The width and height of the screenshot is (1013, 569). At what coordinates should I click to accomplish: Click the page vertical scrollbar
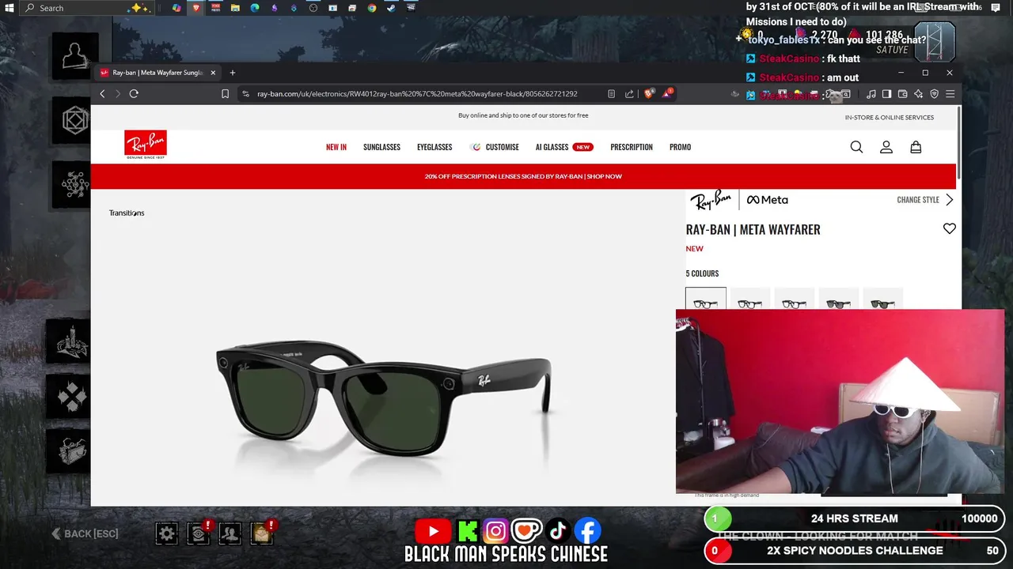(958, 142)
